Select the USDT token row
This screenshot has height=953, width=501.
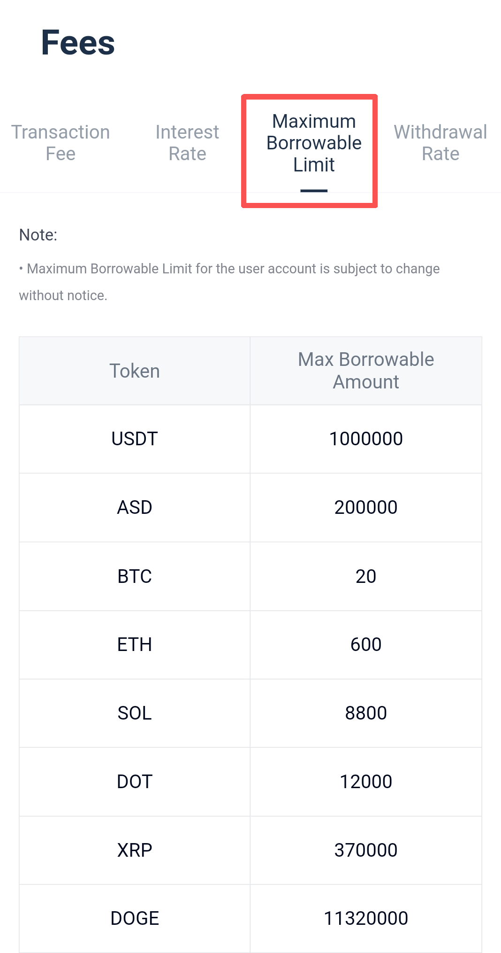(135, 439)
